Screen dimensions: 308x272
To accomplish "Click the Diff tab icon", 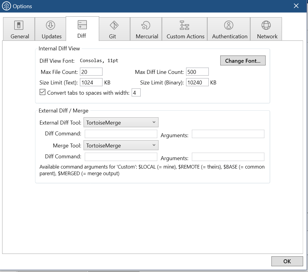I will [82, 25].
